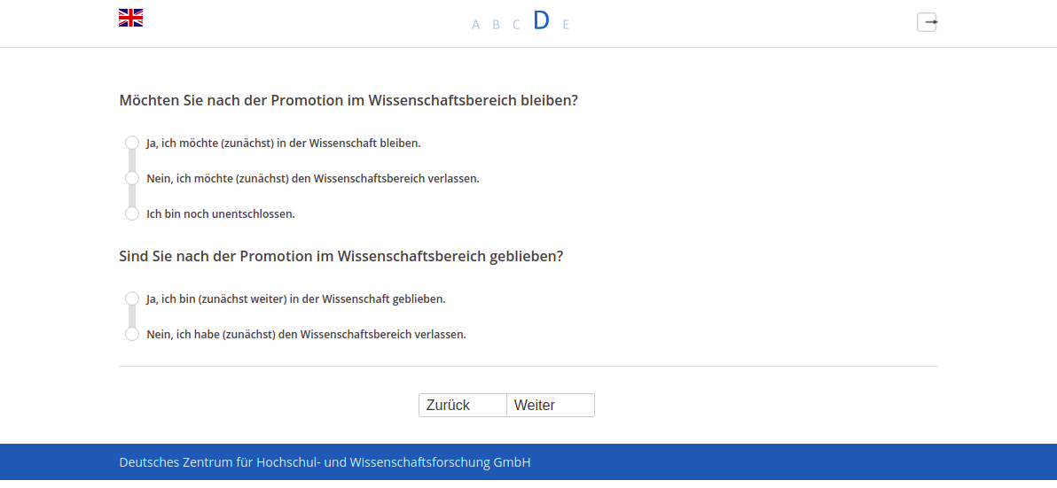Jump to section A in the progress indicator
The image size is (1057, 488).
click(x=476, y=25)
